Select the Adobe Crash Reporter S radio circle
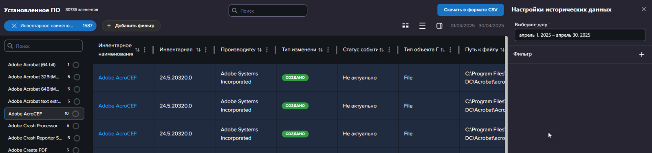The image size is (652, 153). click(x=77, y=138)
